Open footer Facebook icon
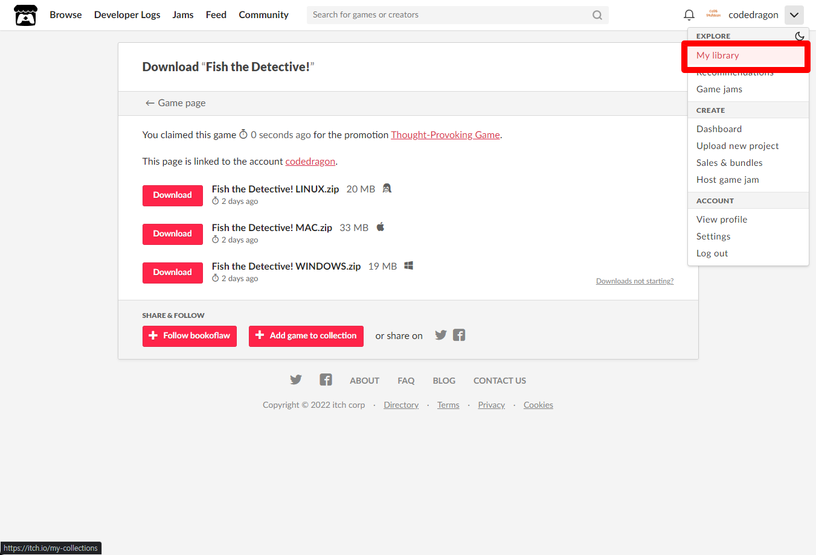The image size is (816, 555). click(326, 379)
